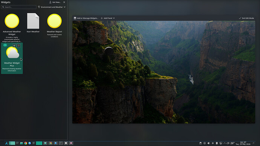Open volume control in system tray
260x146 pixels.
(209, 143)
